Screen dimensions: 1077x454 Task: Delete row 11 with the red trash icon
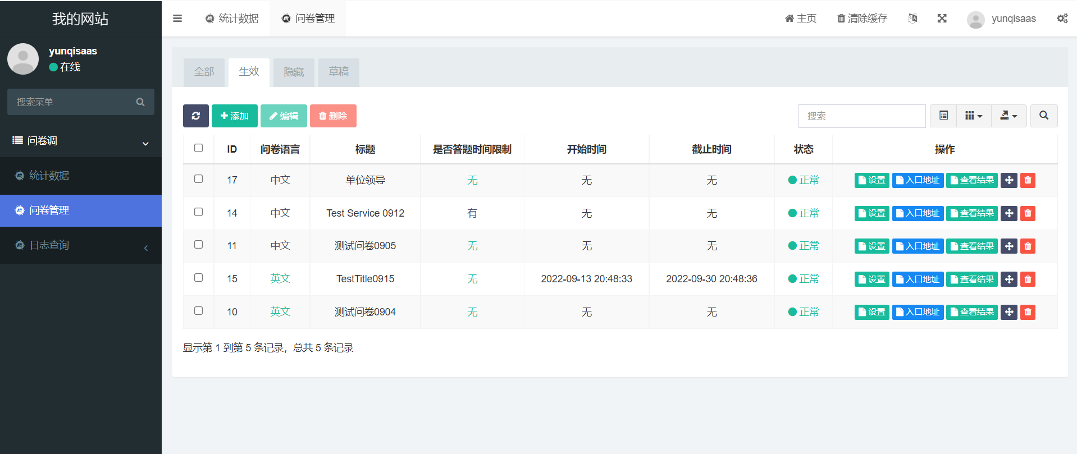[1028, 246]
